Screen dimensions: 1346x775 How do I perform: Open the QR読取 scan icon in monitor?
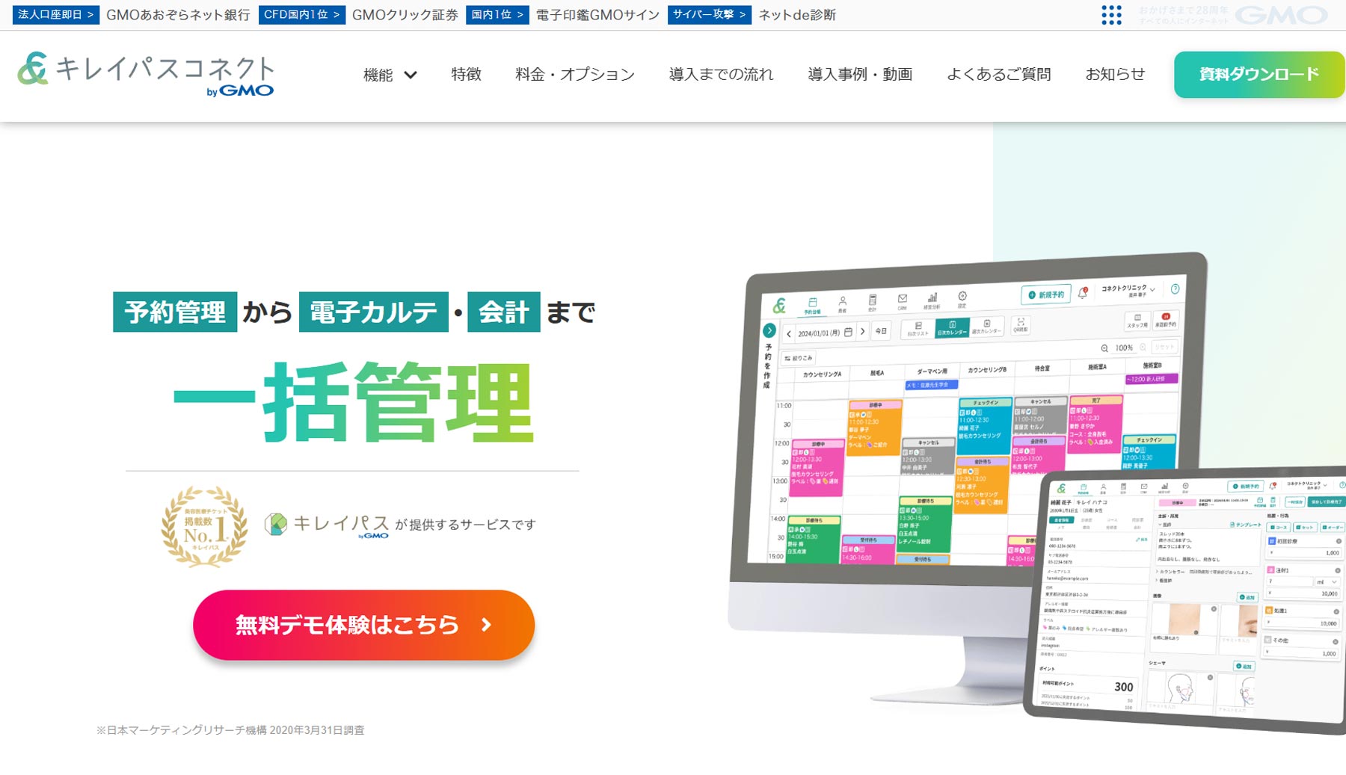click(1021, 326)
